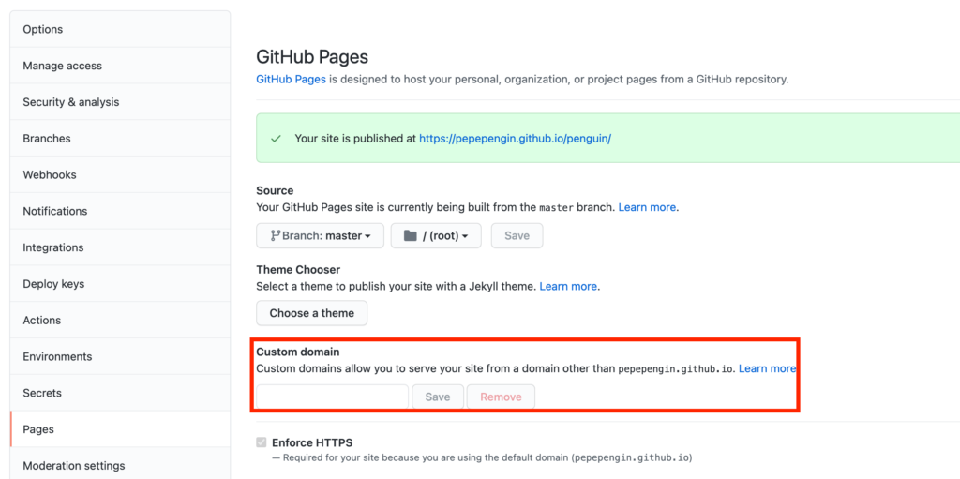Click the red Remove button
This screenshot has width=960, height=479.
coord(501,397)
